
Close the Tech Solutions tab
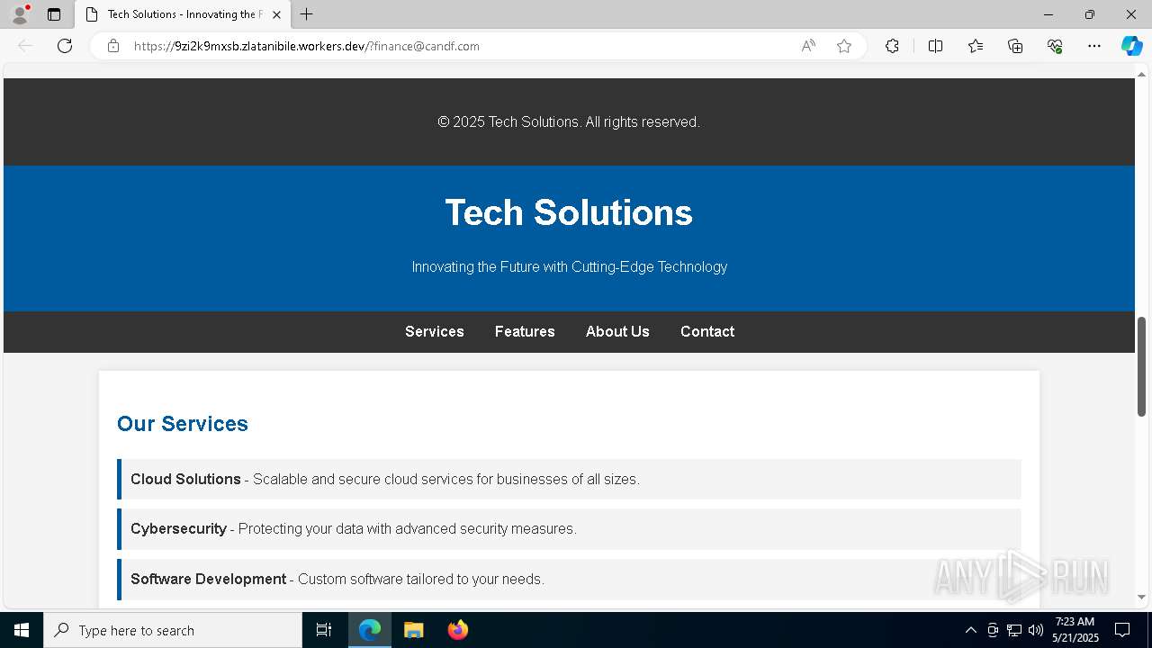276,14
